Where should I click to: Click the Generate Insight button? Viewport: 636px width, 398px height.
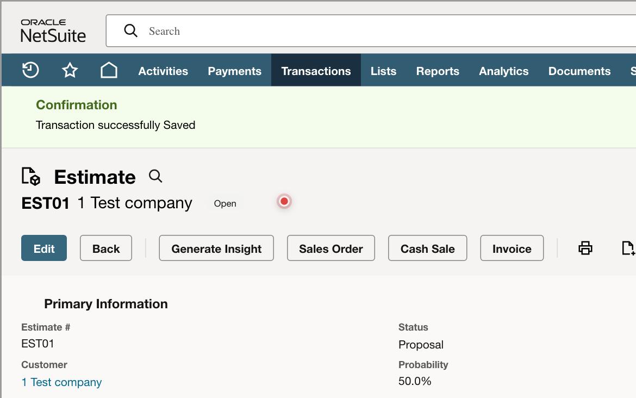[216, 248]
